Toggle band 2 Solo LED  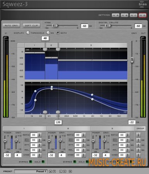click(x=87, y=162)
